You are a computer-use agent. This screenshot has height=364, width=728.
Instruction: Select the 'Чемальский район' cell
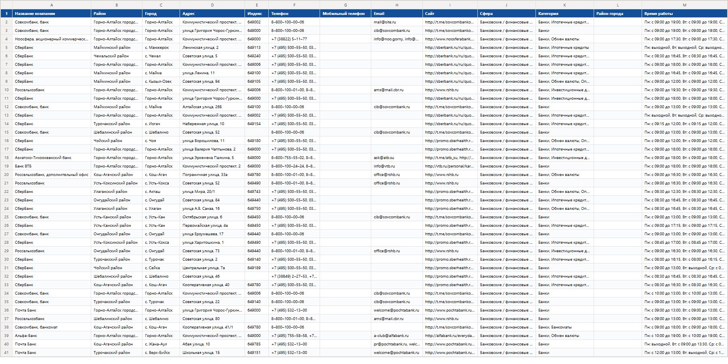(x=117, y=56)
